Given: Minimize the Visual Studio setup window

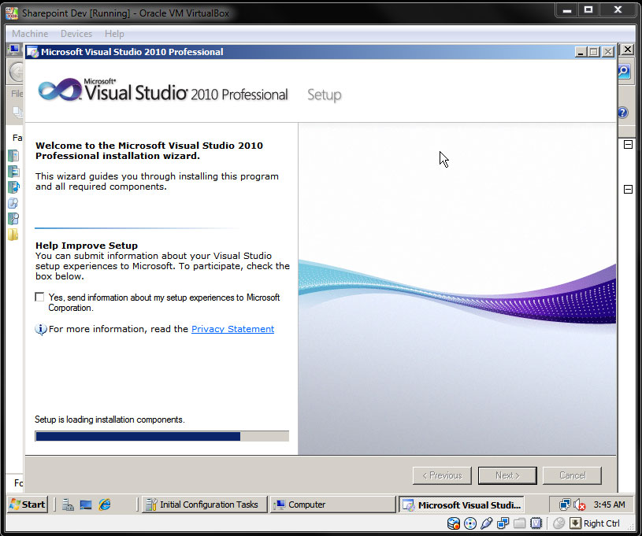Looking at the screenshot, I should pyautogui.click(x=581, y=52).
